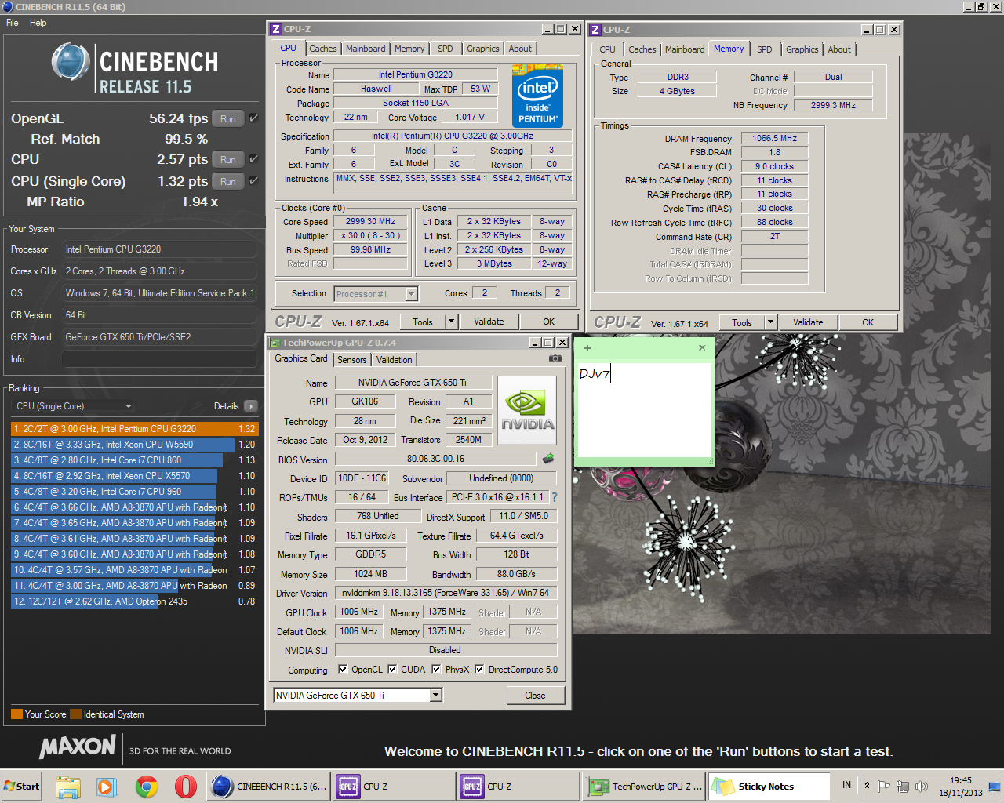The width and height of the screenshot is (1004, 803).
Task: Open Google Chrome from the taskbar
Action: [146, 787]
